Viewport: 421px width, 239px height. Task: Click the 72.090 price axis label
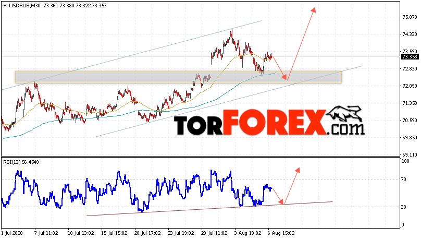(x=410, y=86)
